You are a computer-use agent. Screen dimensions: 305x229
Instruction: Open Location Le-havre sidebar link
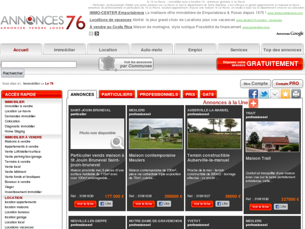(x=18, y=111)
